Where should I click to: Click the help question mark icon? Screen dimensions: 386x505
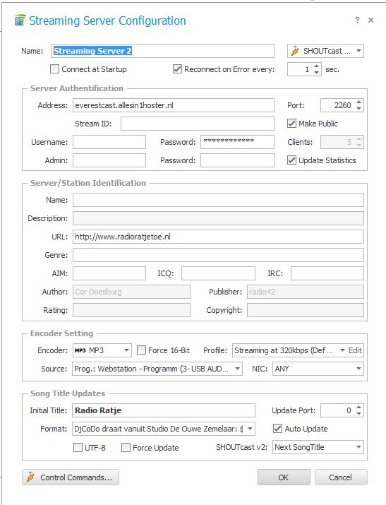tap(357, 20)
